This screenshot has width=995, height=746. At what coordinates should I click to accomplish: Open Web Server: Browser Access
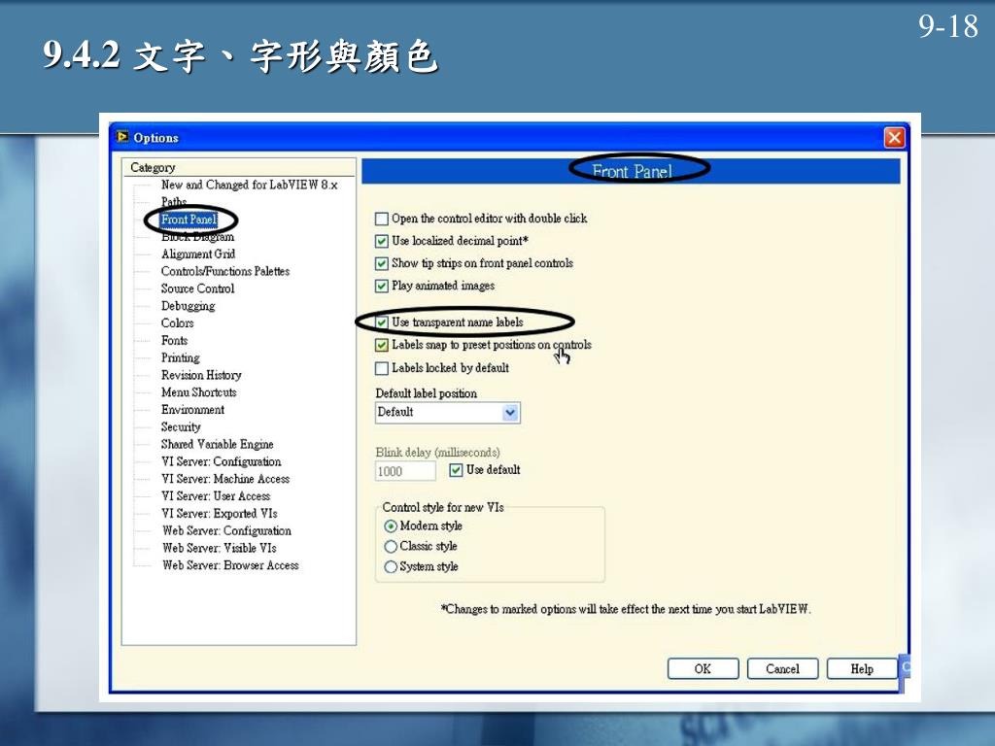point(230,565)
